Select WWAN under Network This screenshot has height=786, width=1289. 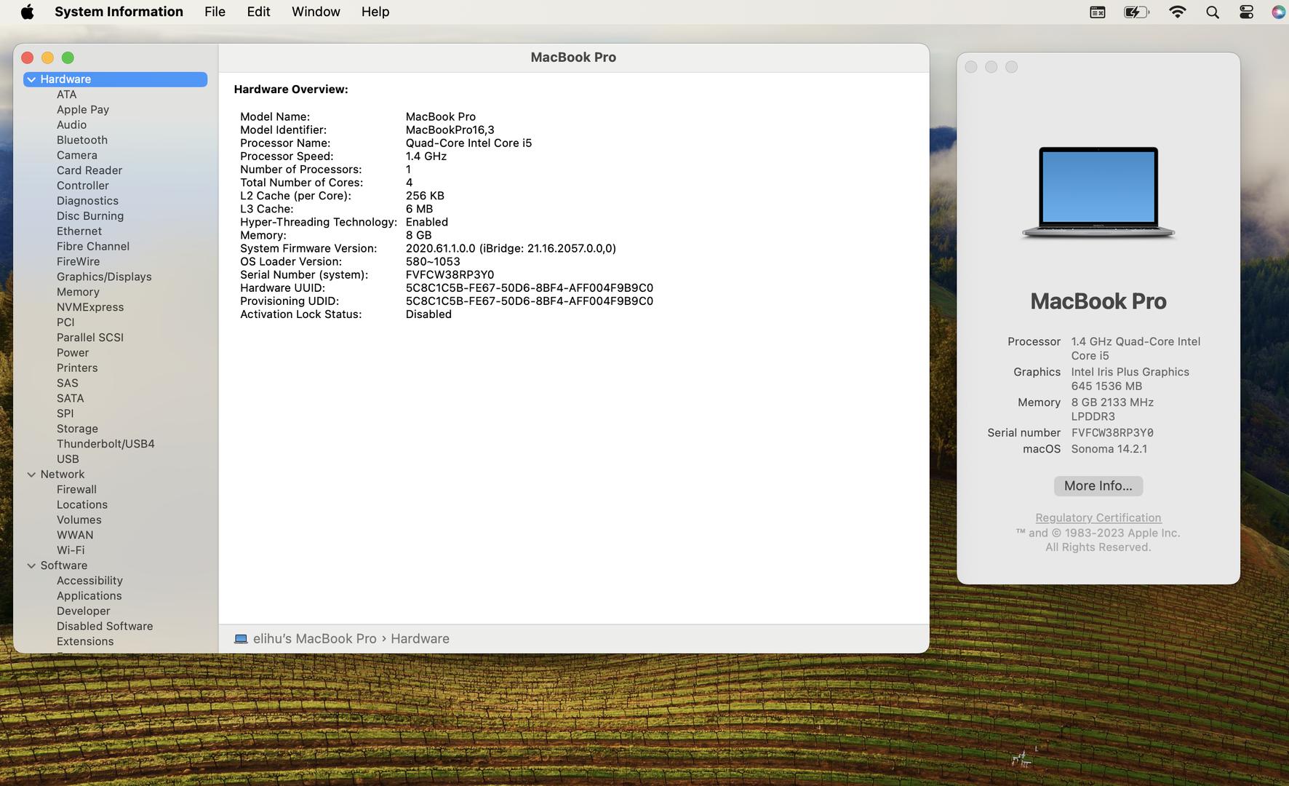pyautogui.click(x=75, y=536)
